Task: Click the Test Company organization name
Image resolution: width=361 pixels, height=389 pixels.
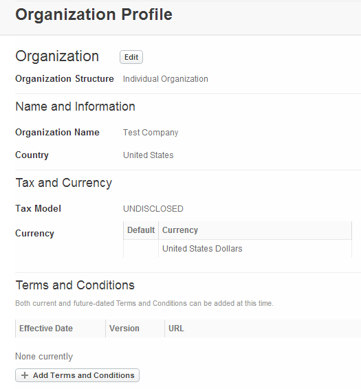Action: (x=151, y=133)
